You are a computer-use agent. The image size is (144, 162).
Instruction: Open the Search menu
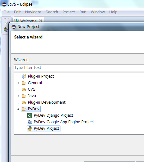[x=52, y=12]
